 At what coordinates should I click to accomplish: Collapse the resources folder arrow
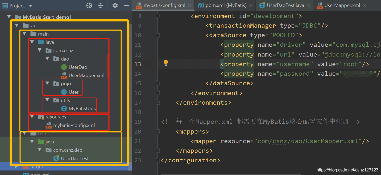[x=32, y=117]
